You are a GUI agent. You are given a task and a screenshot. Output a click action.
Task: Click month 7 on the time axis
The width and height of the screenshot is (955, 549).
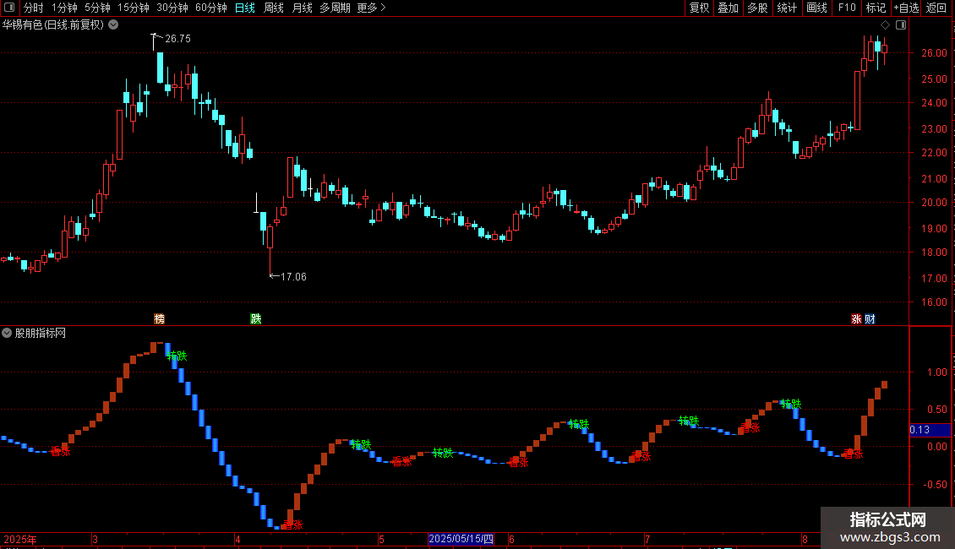pos(647,539)
